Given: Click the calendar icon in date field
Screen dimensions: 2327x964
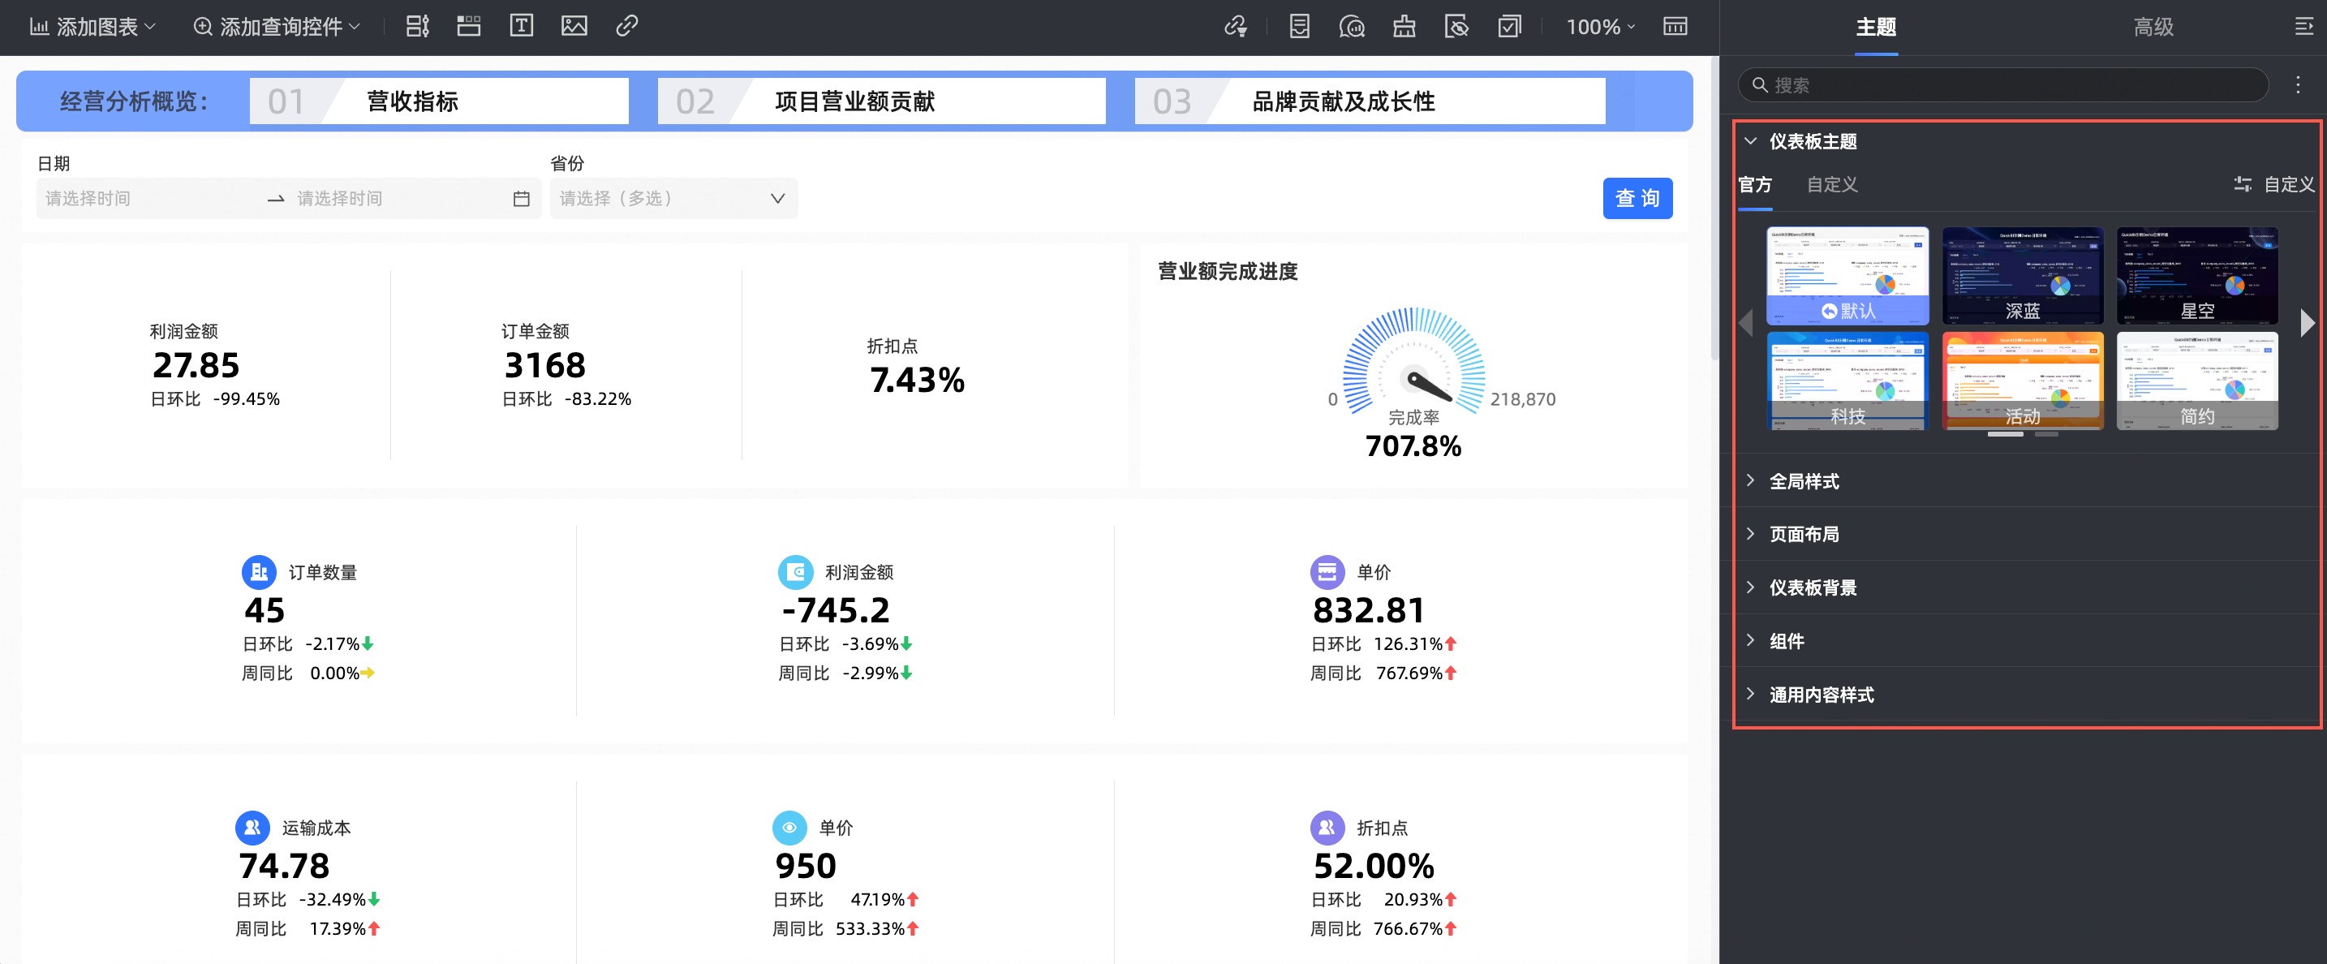Looking at the screenshot, I should coord(521,199).
